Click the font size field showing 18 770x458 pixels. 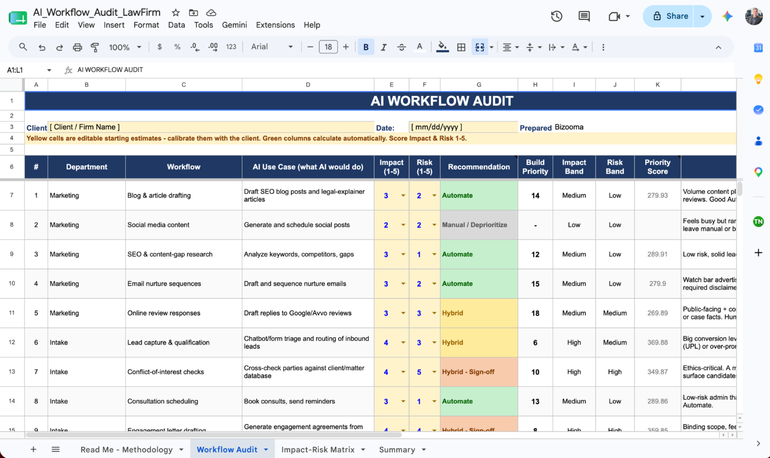pyautogui.click(x=328, y=47)
